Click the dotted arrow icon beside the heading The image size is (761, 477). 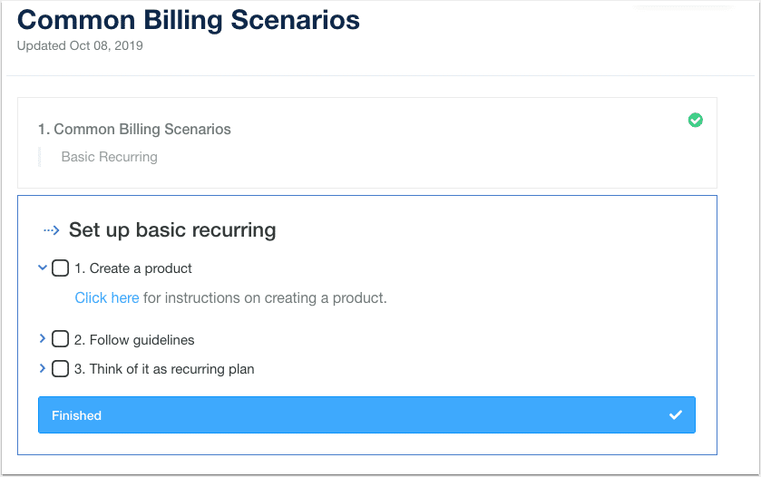coord(52,230)
